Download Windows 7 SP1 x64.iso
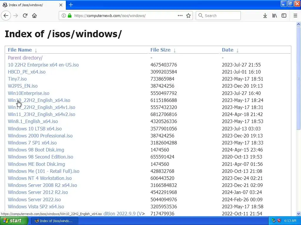Image resolution: width=301 pixels, height=225 pixels. click(x=32, y=143)
